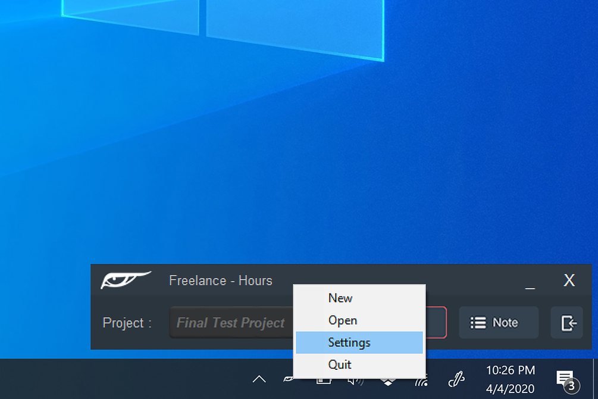Click the exit arrow icon beside Note
598x399 pixels.
pyautogui.click(x=567, y=323)
